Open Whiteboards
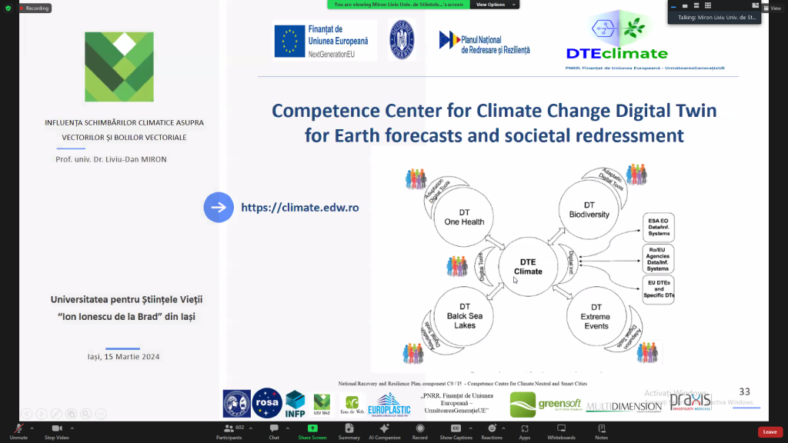788x443 pixels. tap(561, 430)
